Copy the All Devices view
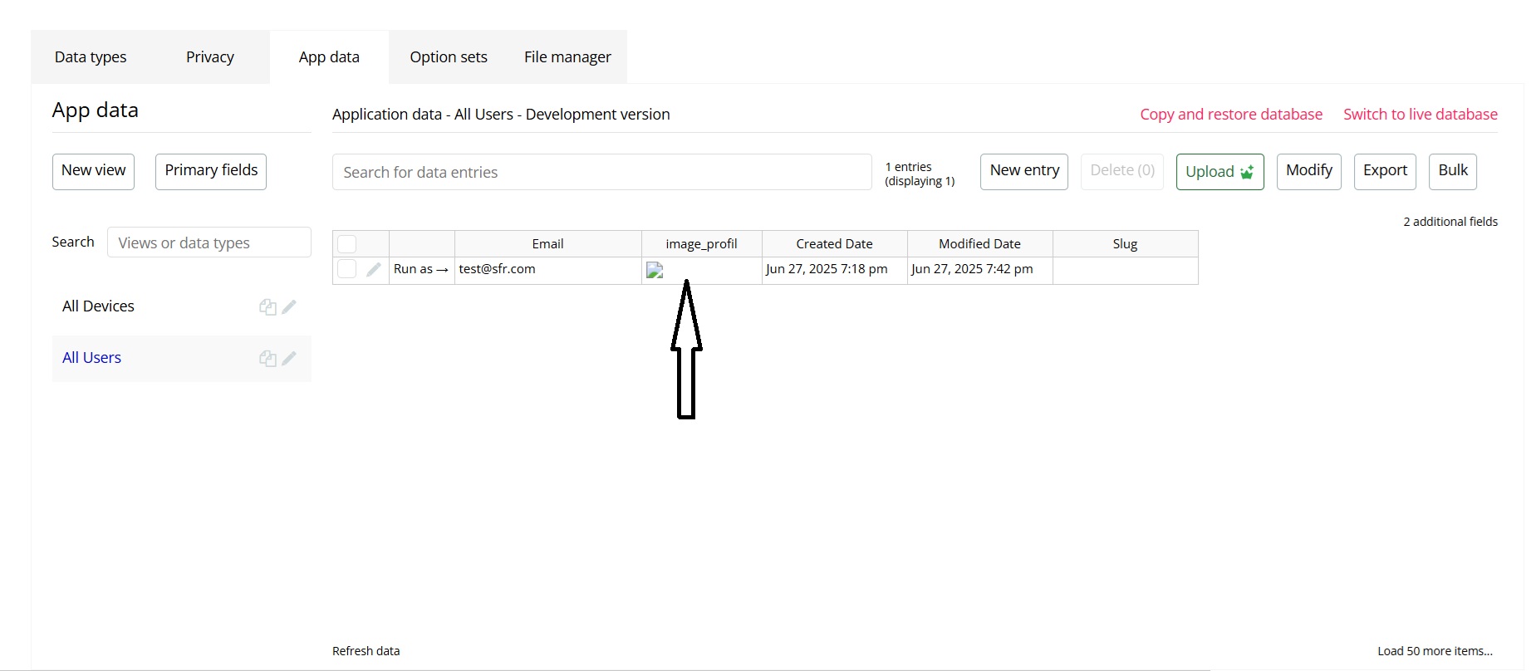The image size is (1536, 671). pos(267,307)
